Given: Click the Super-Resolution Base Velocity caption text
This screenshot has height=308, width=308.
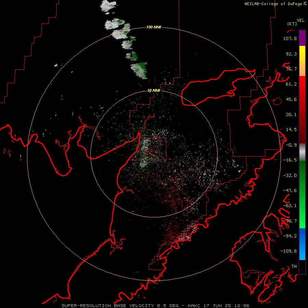Looking at the screenshot, I should (155, 306).
